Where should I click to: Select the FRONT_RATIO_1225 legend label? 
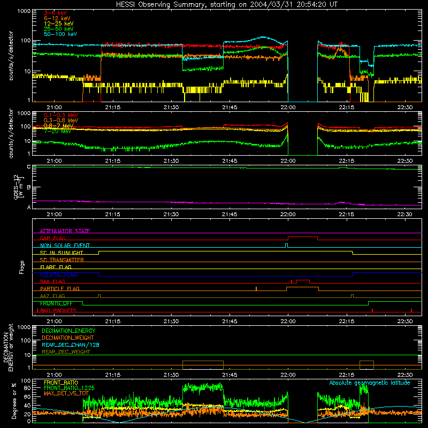coord(69,388)
